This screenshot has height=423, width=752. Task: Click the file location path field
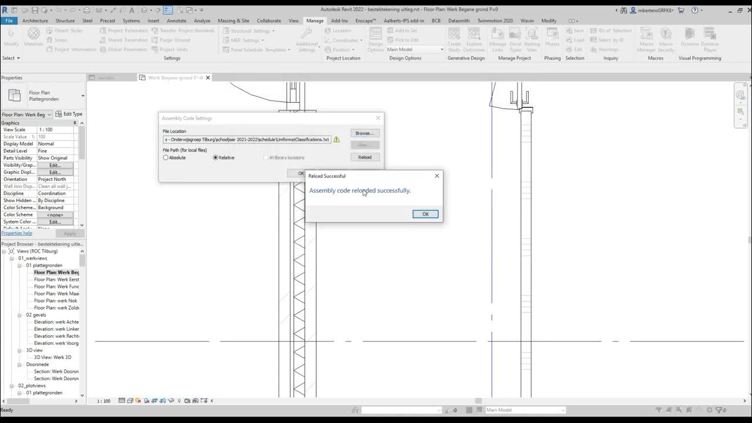pyautogui.click(x=247, y=140)
